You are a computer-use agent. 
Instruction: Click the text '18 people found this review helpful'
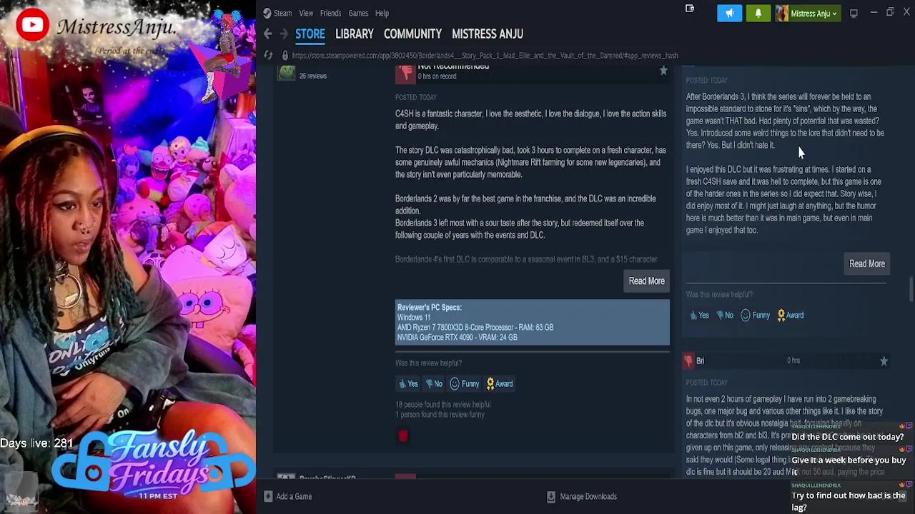(442, 405)
